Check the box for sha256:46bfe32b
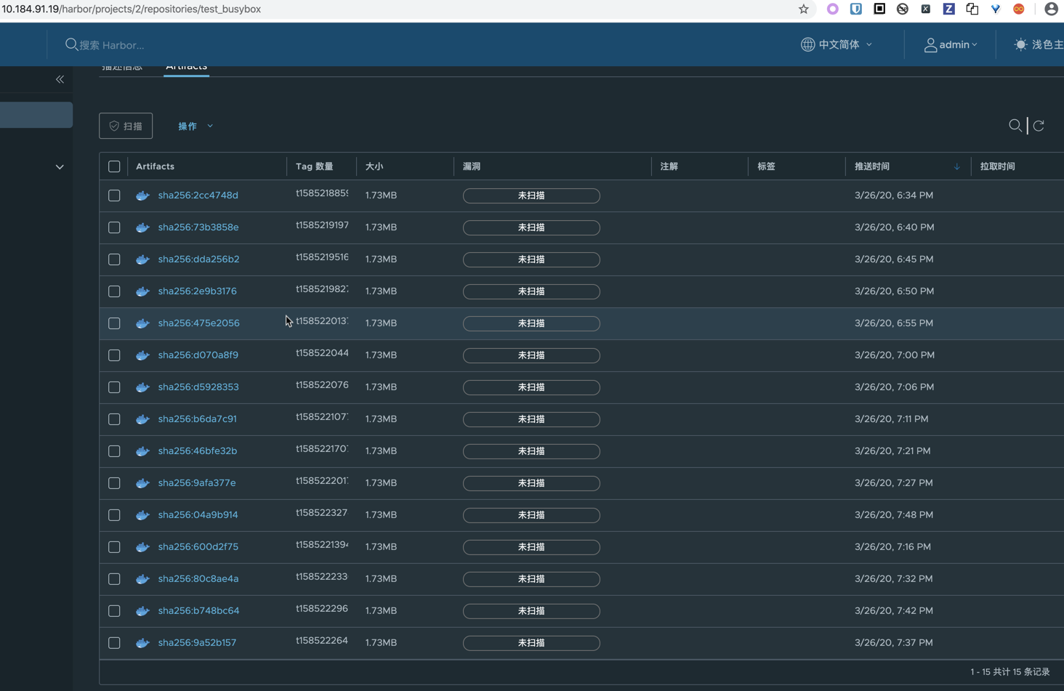 114,451
